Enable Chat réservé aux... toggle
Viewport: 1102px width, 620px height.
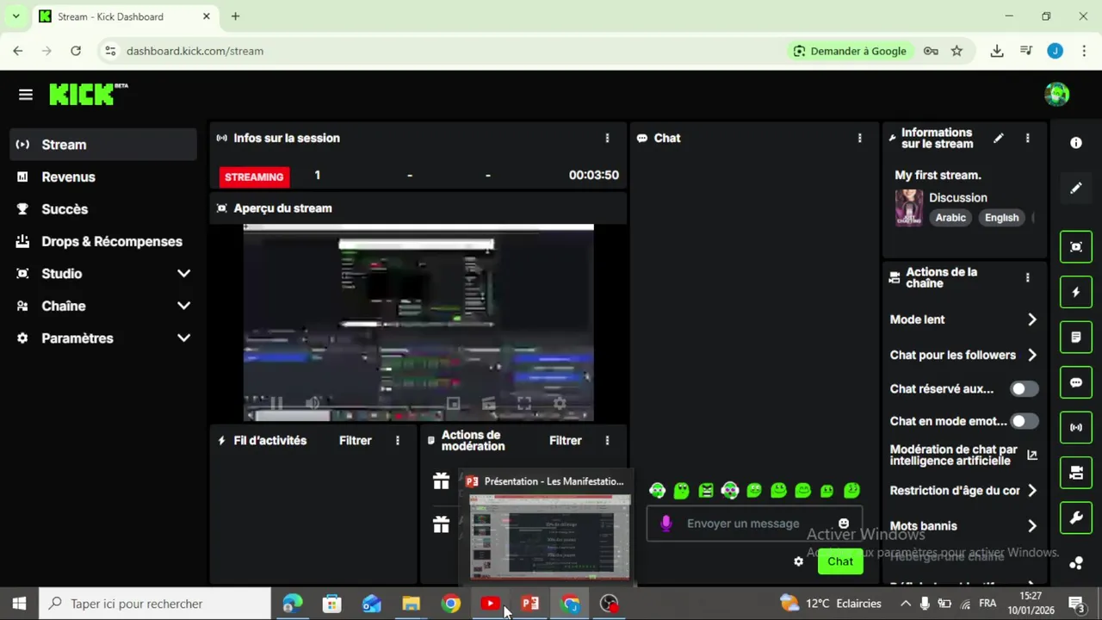[1024, 388]
